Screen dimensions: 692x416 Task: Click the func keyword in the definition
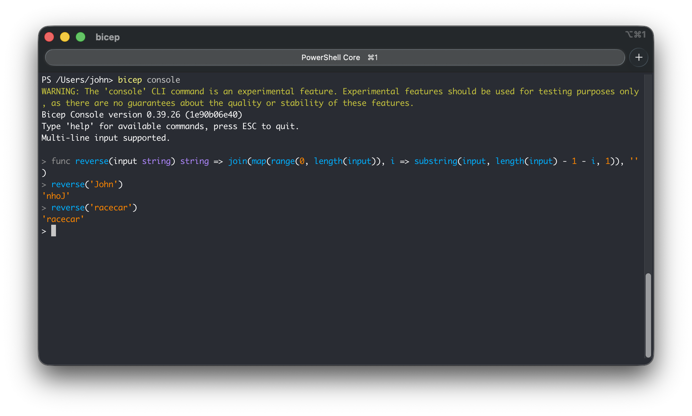[61, 161]
